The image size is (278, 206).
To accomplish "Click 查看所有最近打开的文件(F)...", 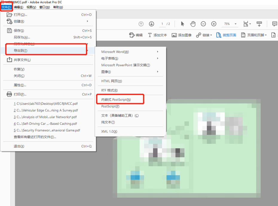I will click(48, 137).
